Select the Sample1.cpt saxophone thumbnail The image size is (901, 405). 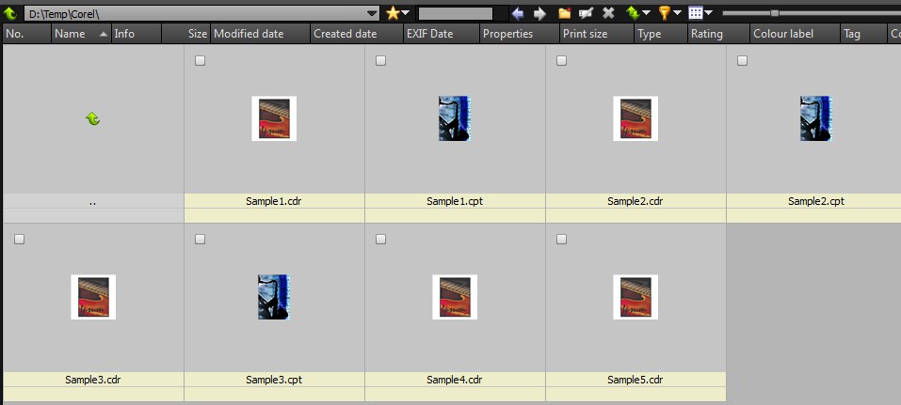(455, 118)
